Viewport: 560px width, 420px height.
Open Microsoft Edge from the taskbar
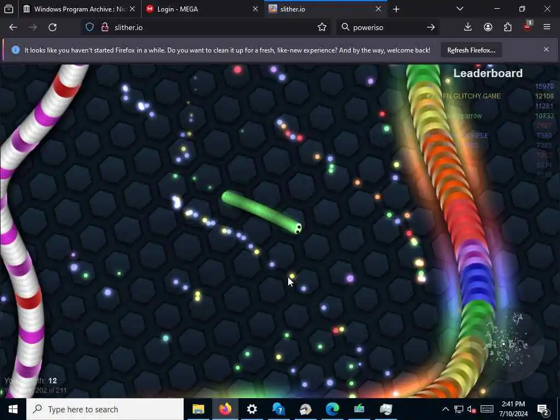pyautogui.click(x=332, y=409)
